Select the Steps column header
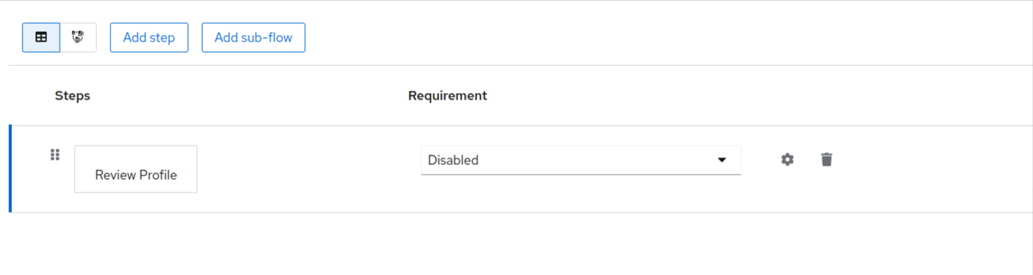 click(72, 96)
